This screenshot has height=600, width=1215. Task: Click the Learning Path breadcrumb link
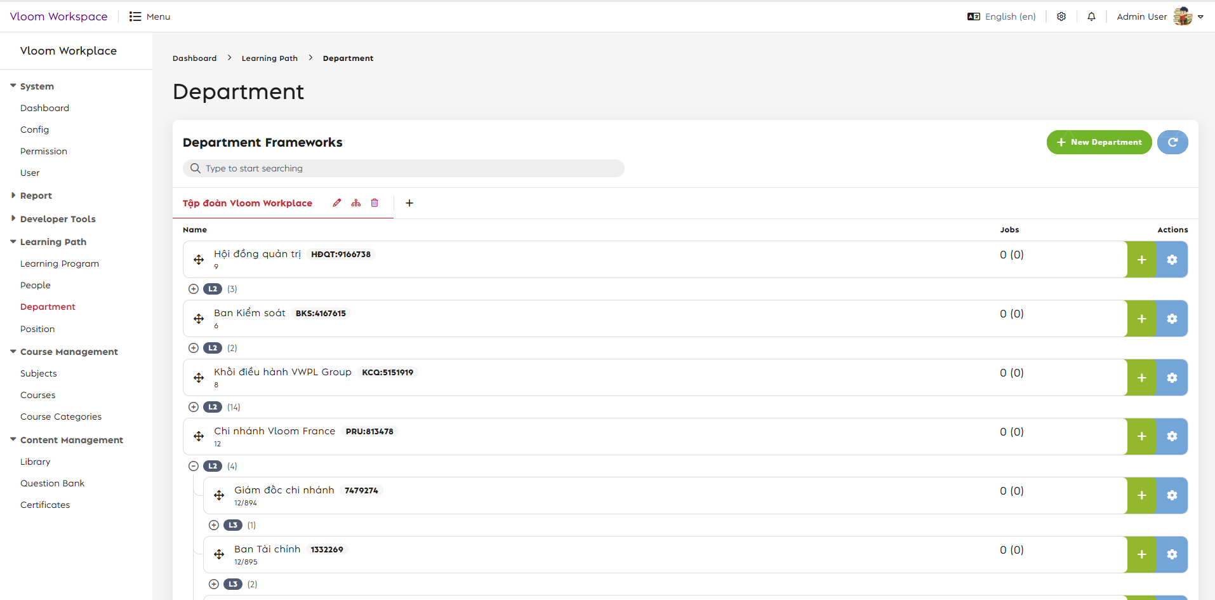[270, 58]
